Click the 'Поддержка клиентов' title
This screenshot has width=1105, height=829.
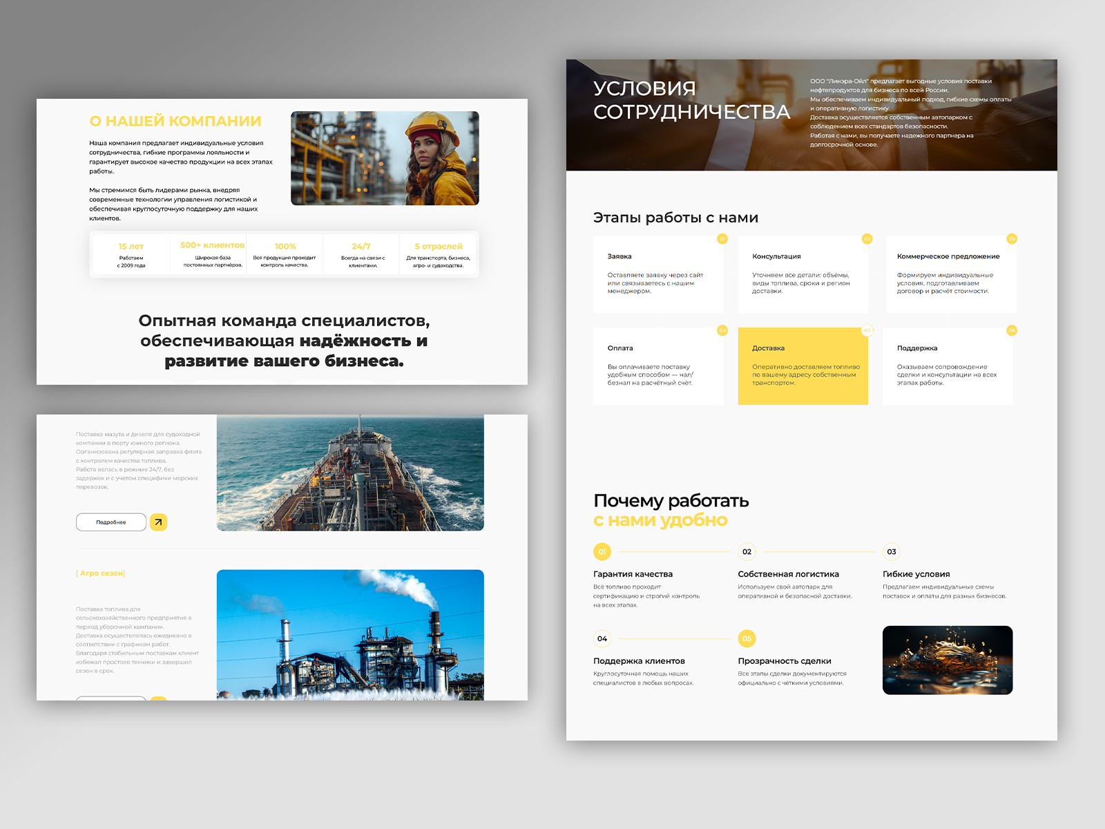pyautogui.click(x=639, y=661)
